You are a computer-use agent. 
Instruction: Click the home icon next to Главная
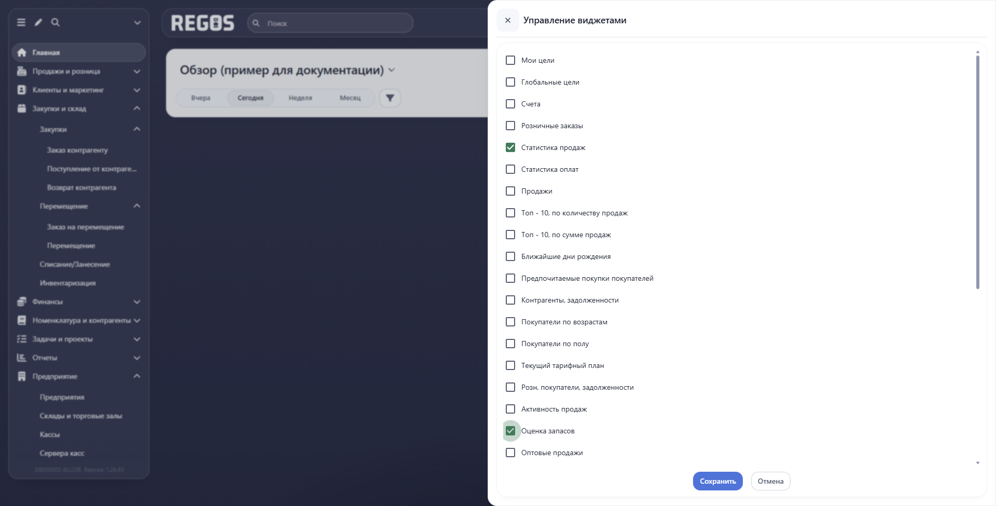pyautogui.click(x=22, y=52)
